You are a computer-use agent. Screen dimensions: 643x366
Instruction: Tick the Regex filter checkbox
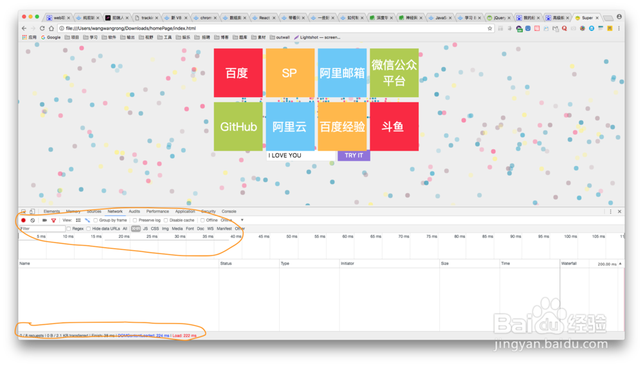point(69,228)
